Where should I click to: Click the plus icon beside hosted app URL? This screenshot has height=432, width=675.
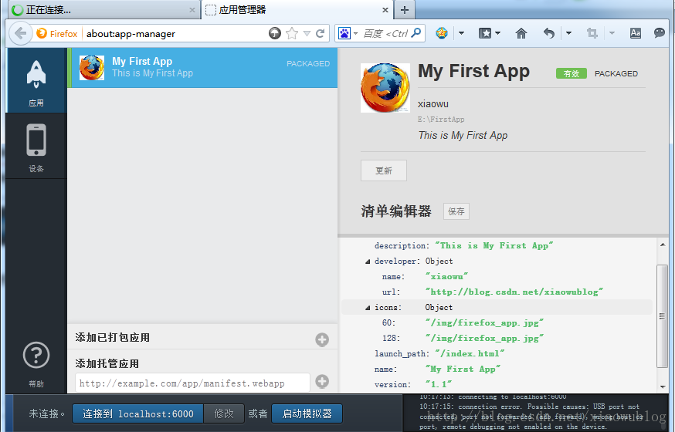coord(322,381)
